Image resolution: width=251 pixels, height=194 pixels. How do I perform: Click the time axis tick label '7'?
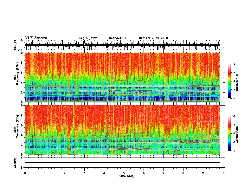coord(164,173)
